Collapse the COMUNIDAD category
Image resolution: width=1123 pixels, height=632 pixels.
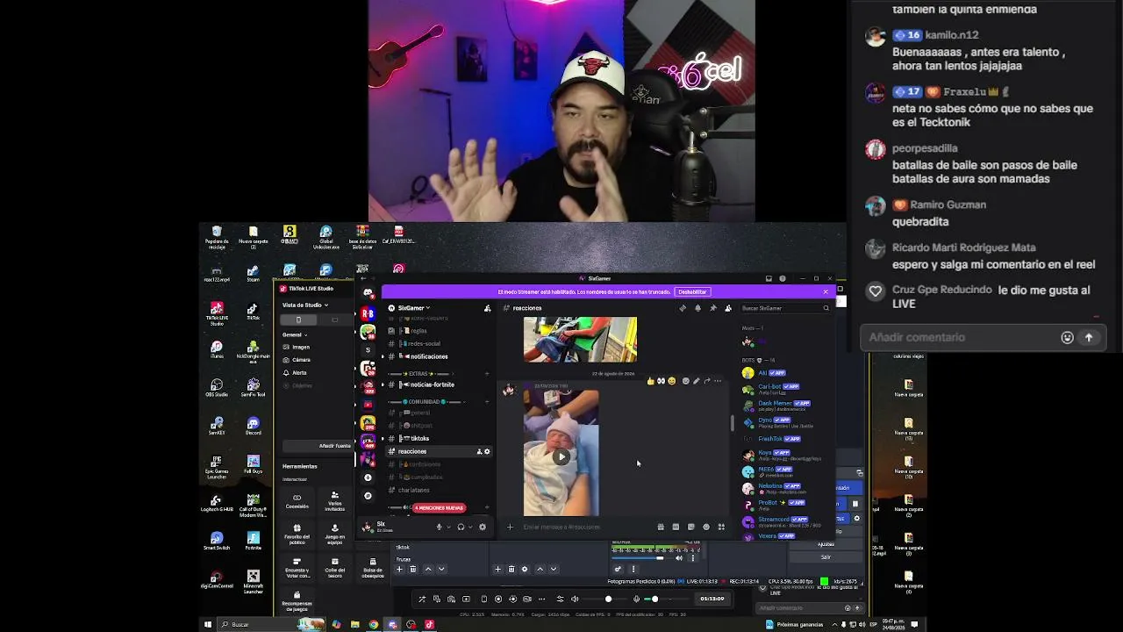click(x=428, y=401)
